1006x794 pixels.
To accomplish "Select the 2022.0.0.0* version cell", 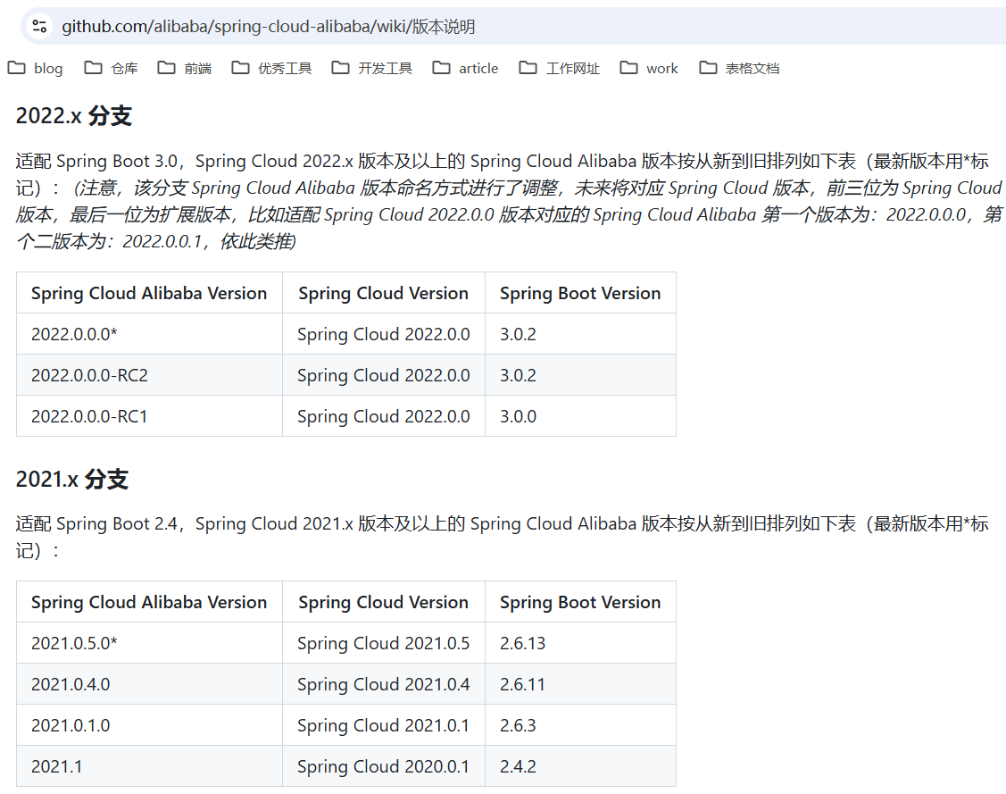I will coord(74,334).
